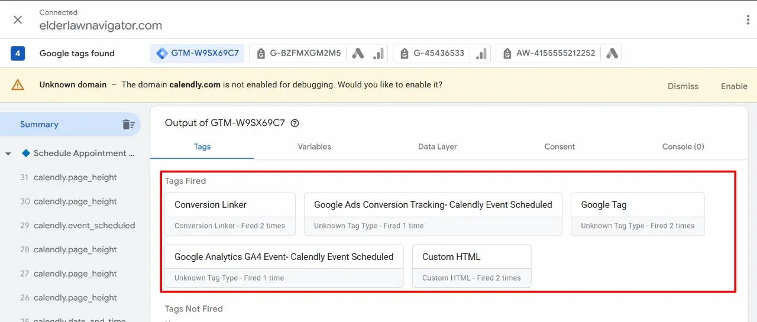Viewport: 757px width, 322px height.
Task: Open the Google Tag card
Action: pos(638,214)
